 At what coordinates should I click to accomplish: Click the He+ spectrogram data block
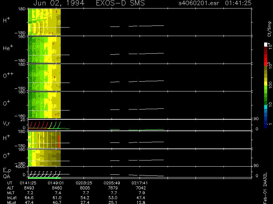tap(44, 50)
